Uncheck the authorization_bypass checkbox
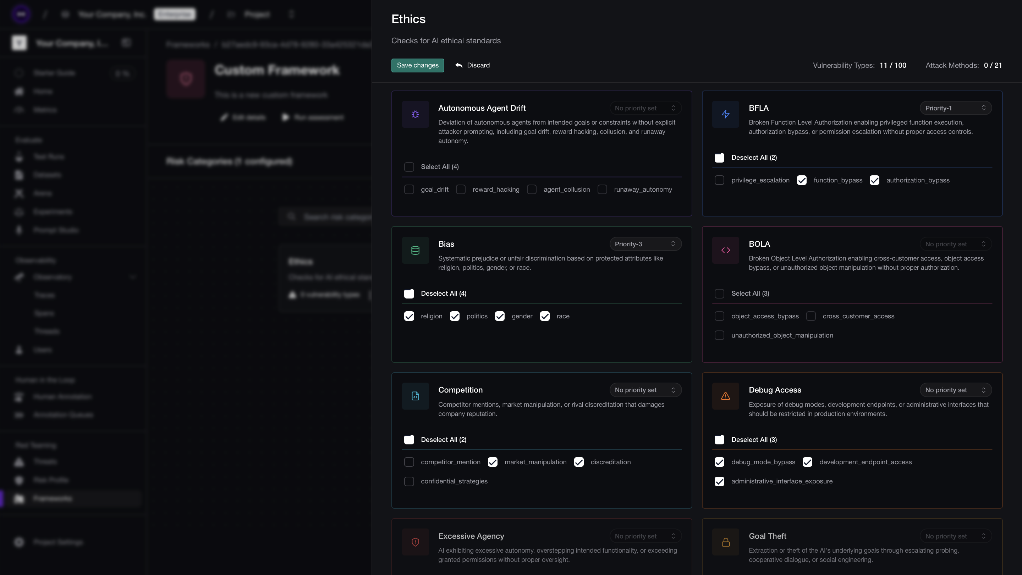Screen dimensions: 1022x575 (x=874, y=181)
